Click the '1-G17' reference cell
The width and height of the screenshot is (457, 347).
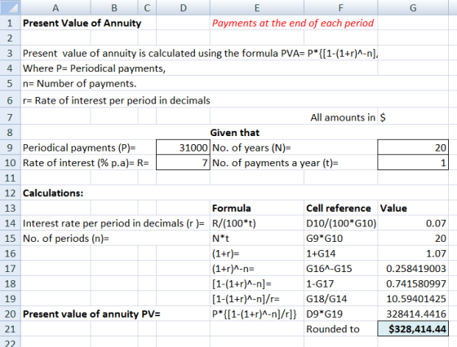(320, 283)
